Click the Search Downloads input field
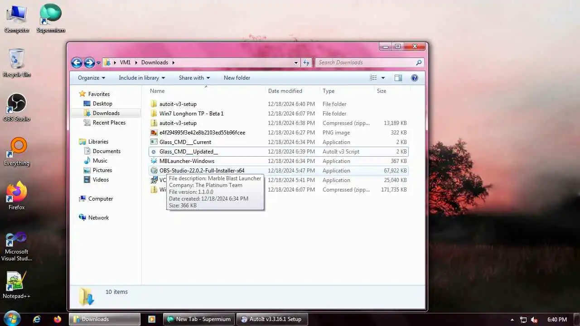Image resolution: width=580 pixels, height=326 pixels. (365, 62)
